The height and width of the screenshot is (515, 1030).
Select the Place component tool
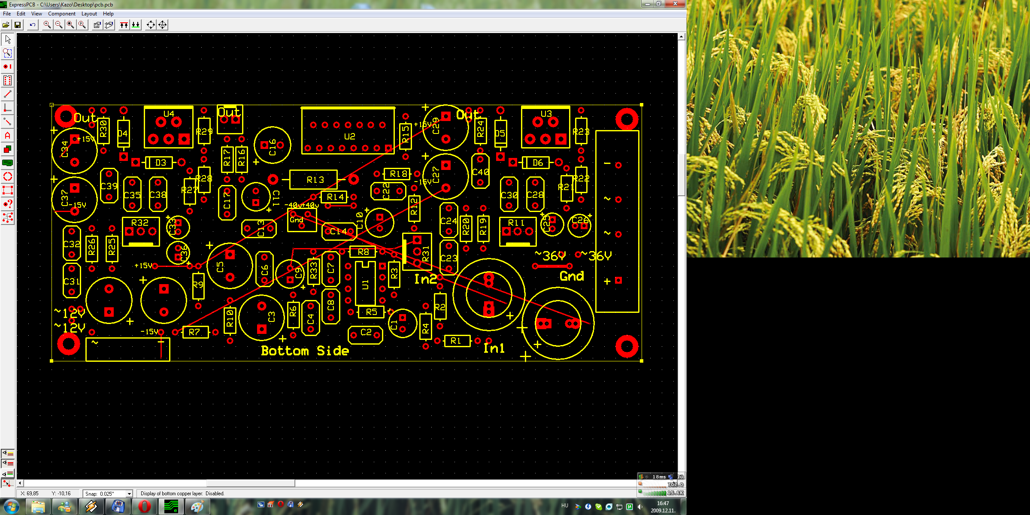point(8,80)
